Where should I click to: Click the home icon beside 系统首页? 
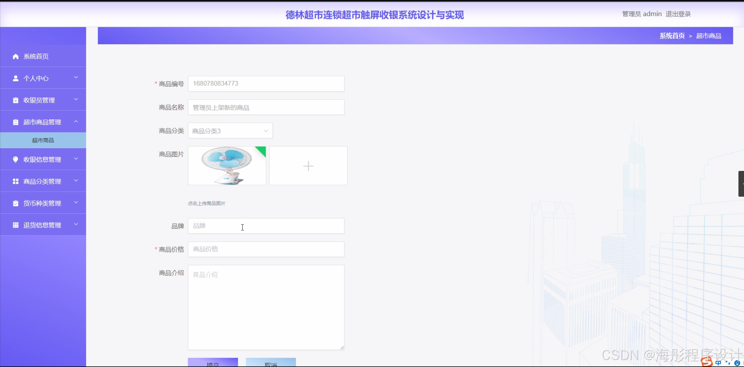(16, 56)
